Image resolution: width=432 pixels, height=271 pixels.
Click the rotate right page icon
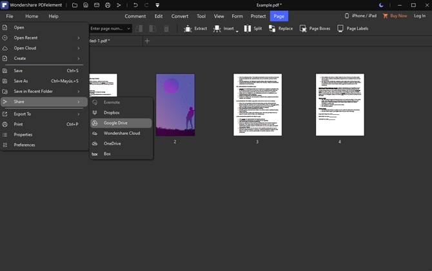(152, 28)
